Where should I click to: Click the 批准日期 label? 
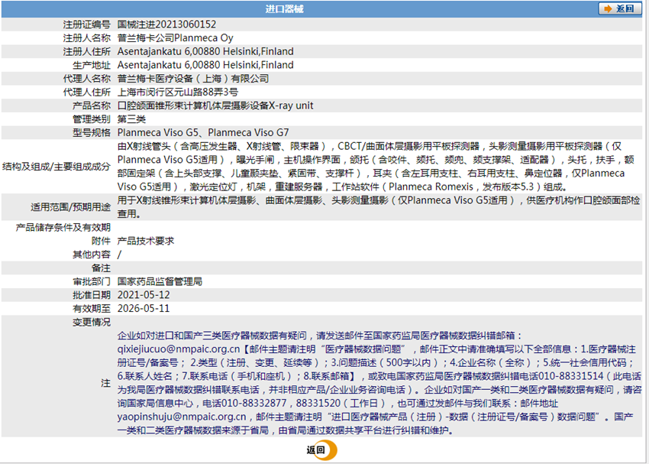[92, 295]
